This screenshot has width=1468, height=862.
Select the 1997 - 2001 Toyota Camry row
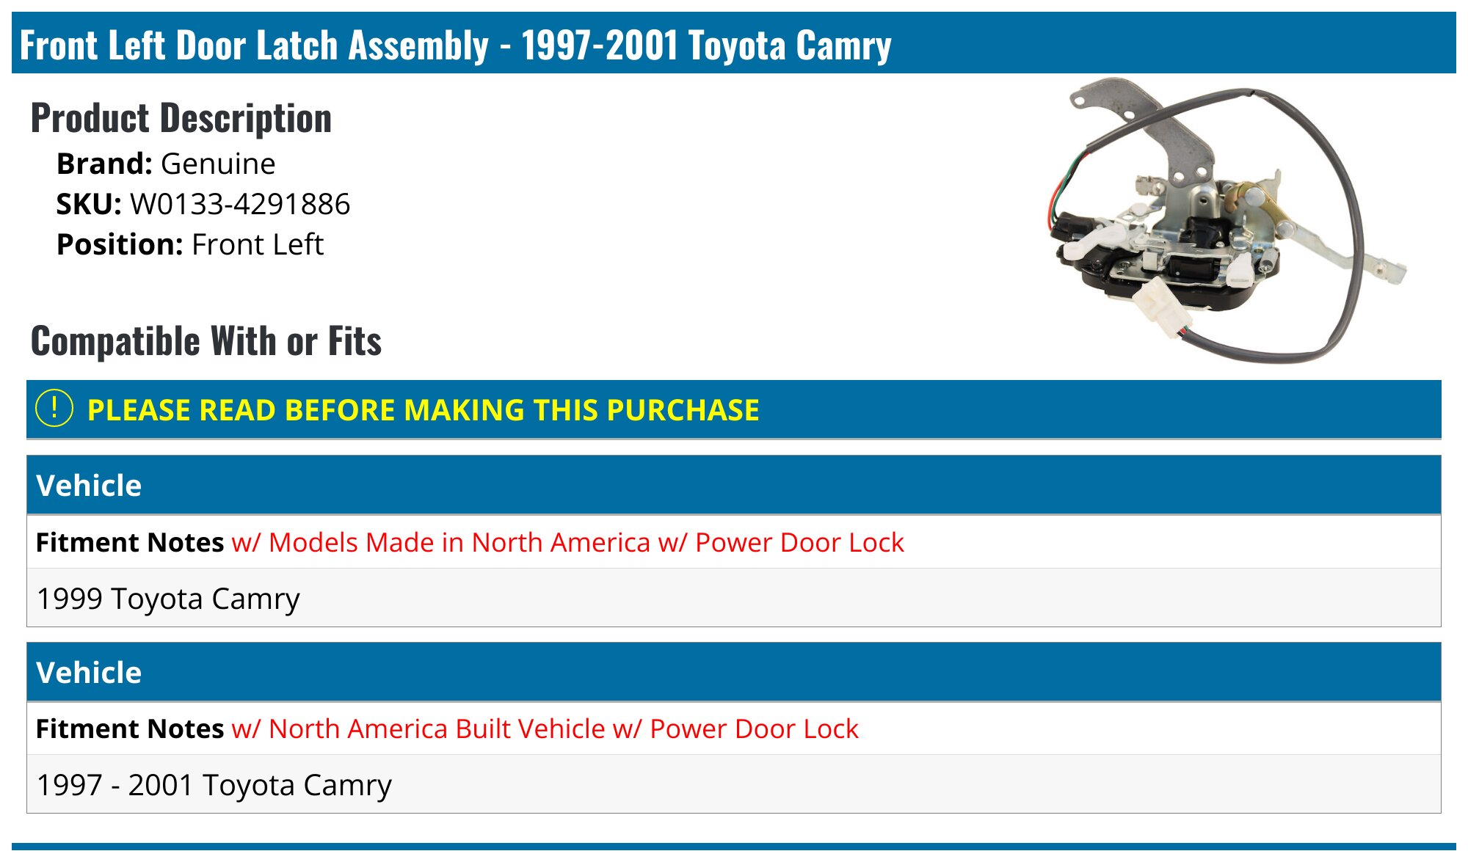point(734,784)
